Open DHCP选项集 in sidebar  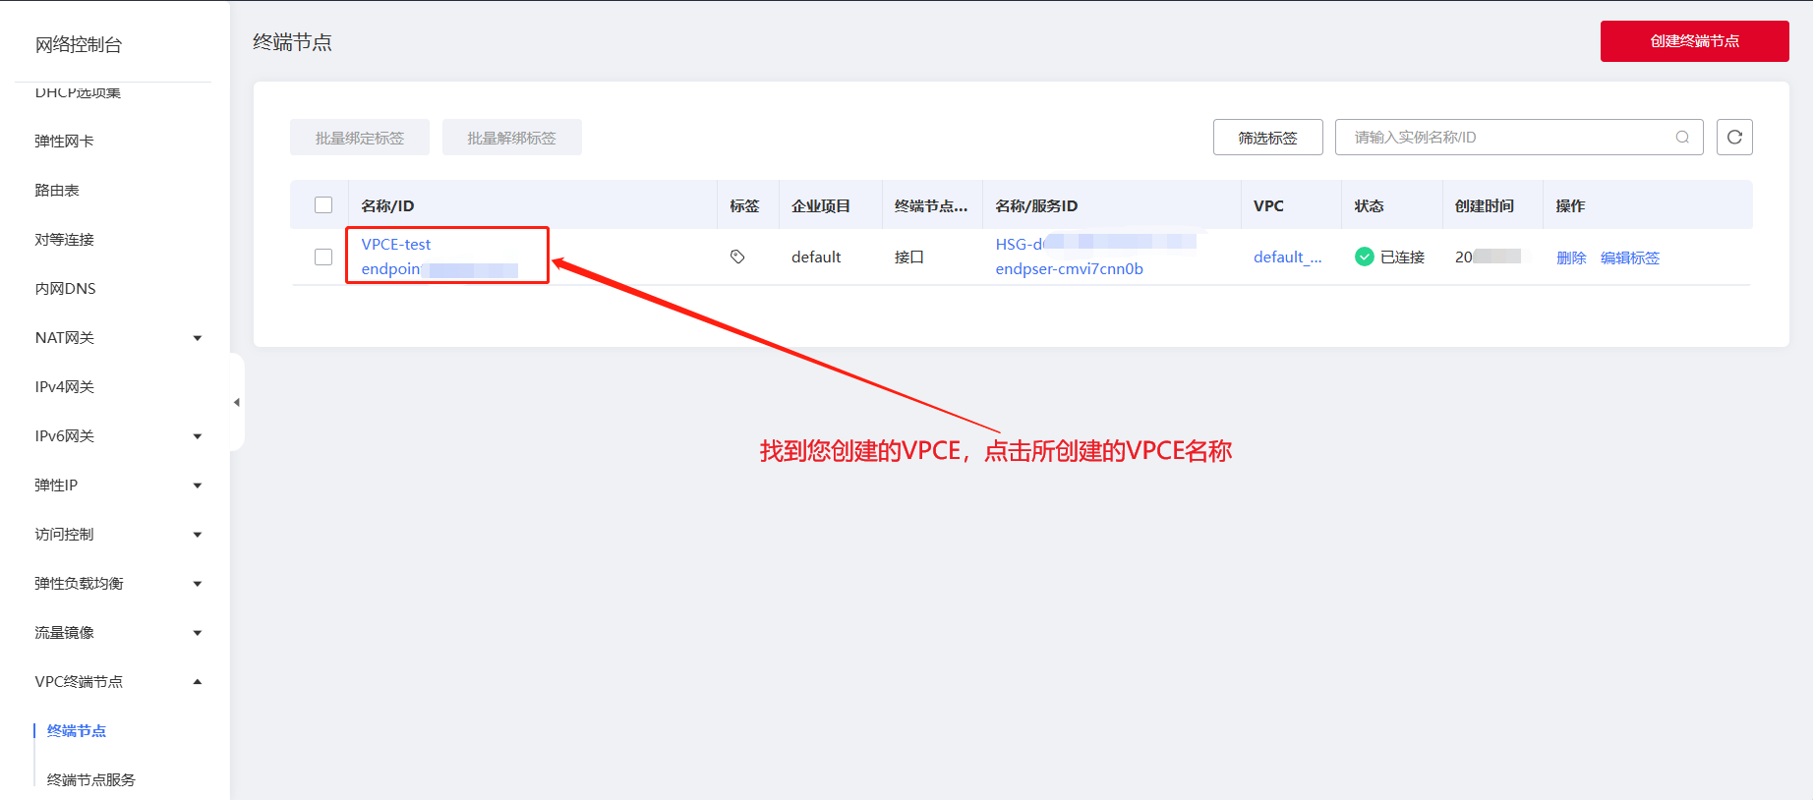click(78, 92)
